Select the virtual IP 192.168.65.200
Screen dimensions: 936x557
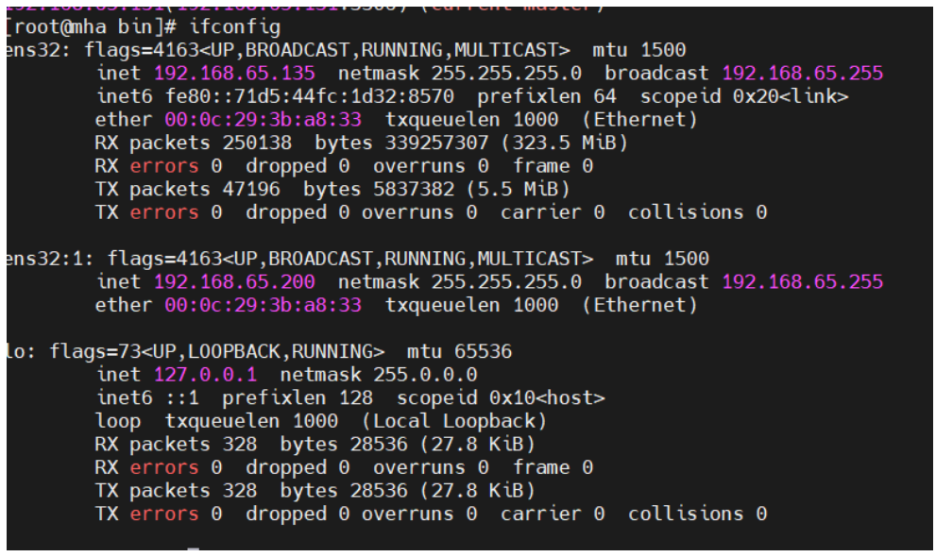coord(234,282)
